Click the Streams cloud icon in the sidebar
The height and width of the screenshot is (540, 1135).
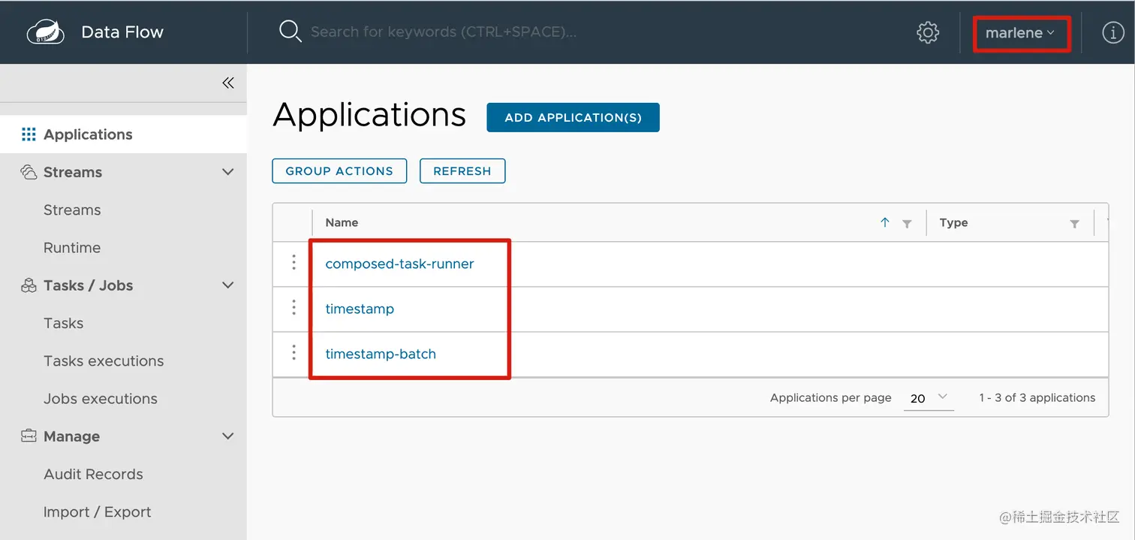coord(29,172)
